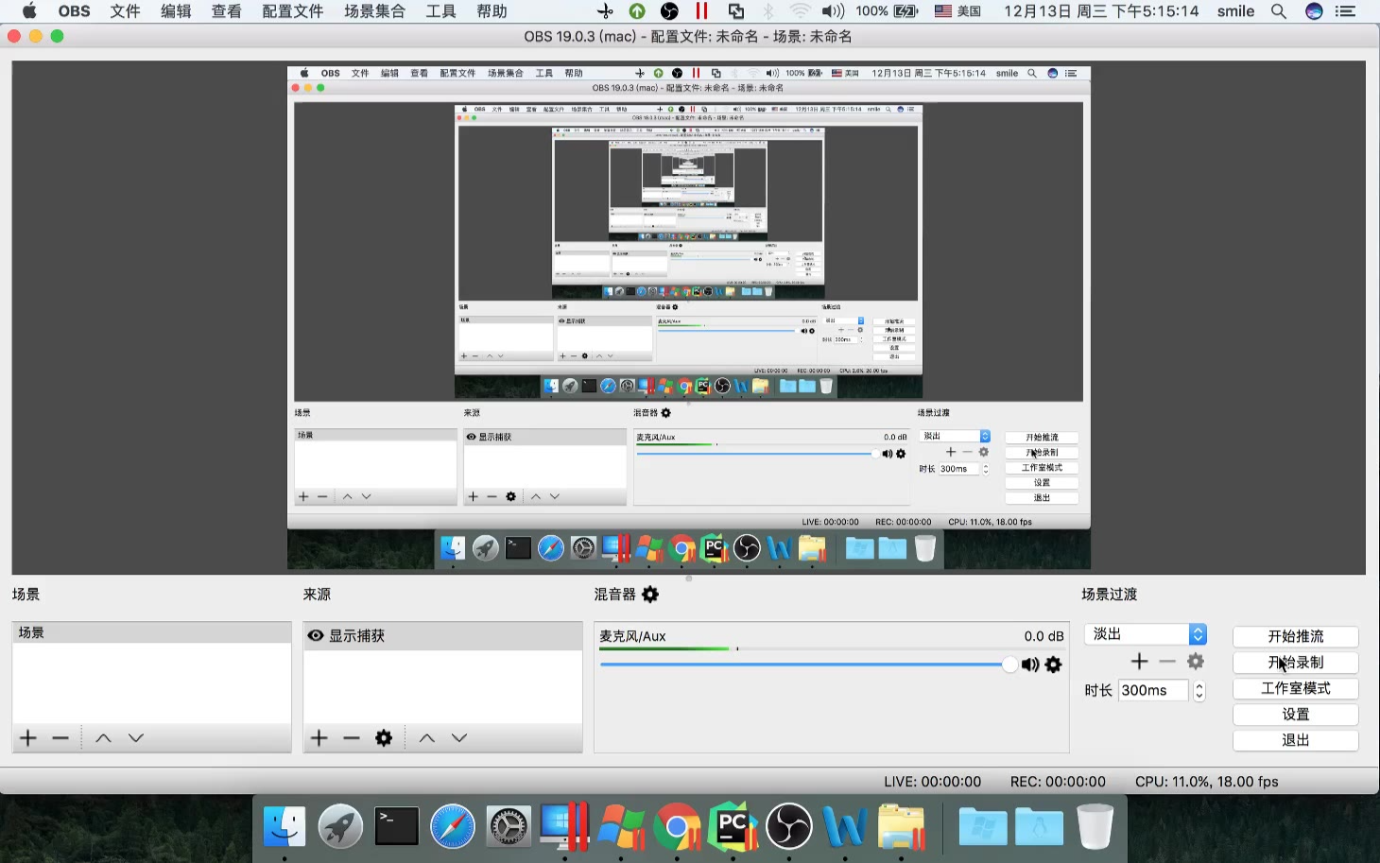1380x863 pixels.
Task: Click the OBS preview canvas
Action: tap(688, 318)
